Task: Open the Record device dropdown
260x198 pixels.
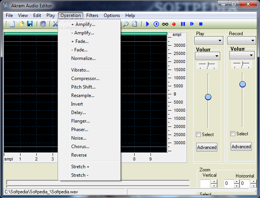Action: (241, 41)
